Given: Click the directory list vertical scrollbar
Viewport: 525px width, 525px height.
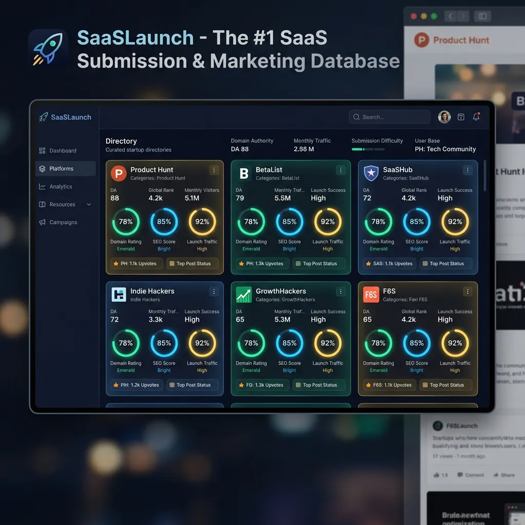Looking at the screenshot, I should 484,176.
